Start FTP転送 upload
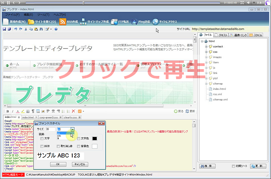 click(x=120, y=22)
